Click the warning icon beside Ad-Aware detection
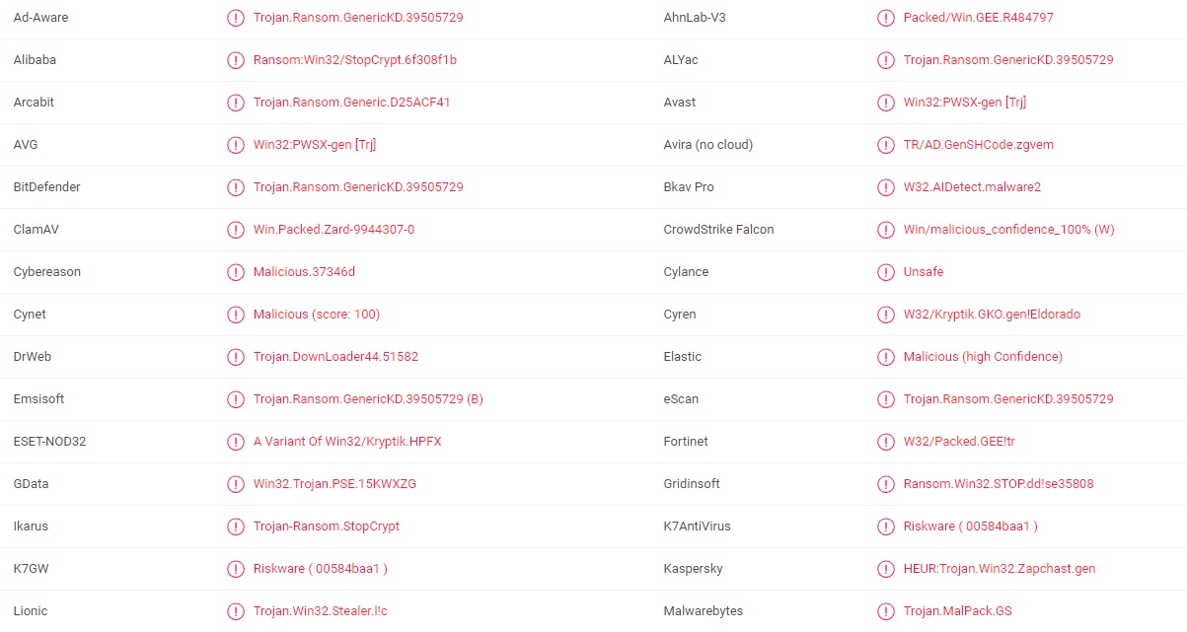Image resolution: width=1187 pixels, height=632 pixels. pyautogui.click(x=235, y=18)
